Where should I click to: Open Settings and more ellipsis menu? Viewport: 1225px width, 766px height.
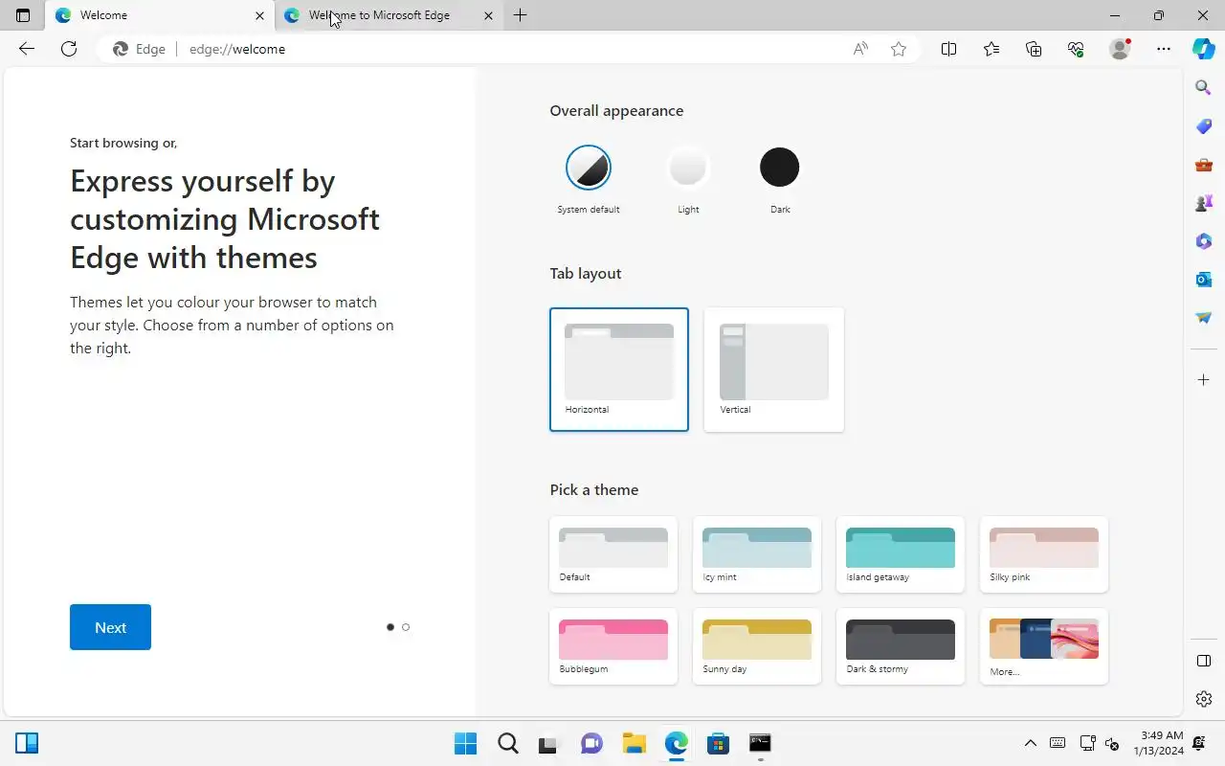pyautogui.click(x=1164, y=49)
